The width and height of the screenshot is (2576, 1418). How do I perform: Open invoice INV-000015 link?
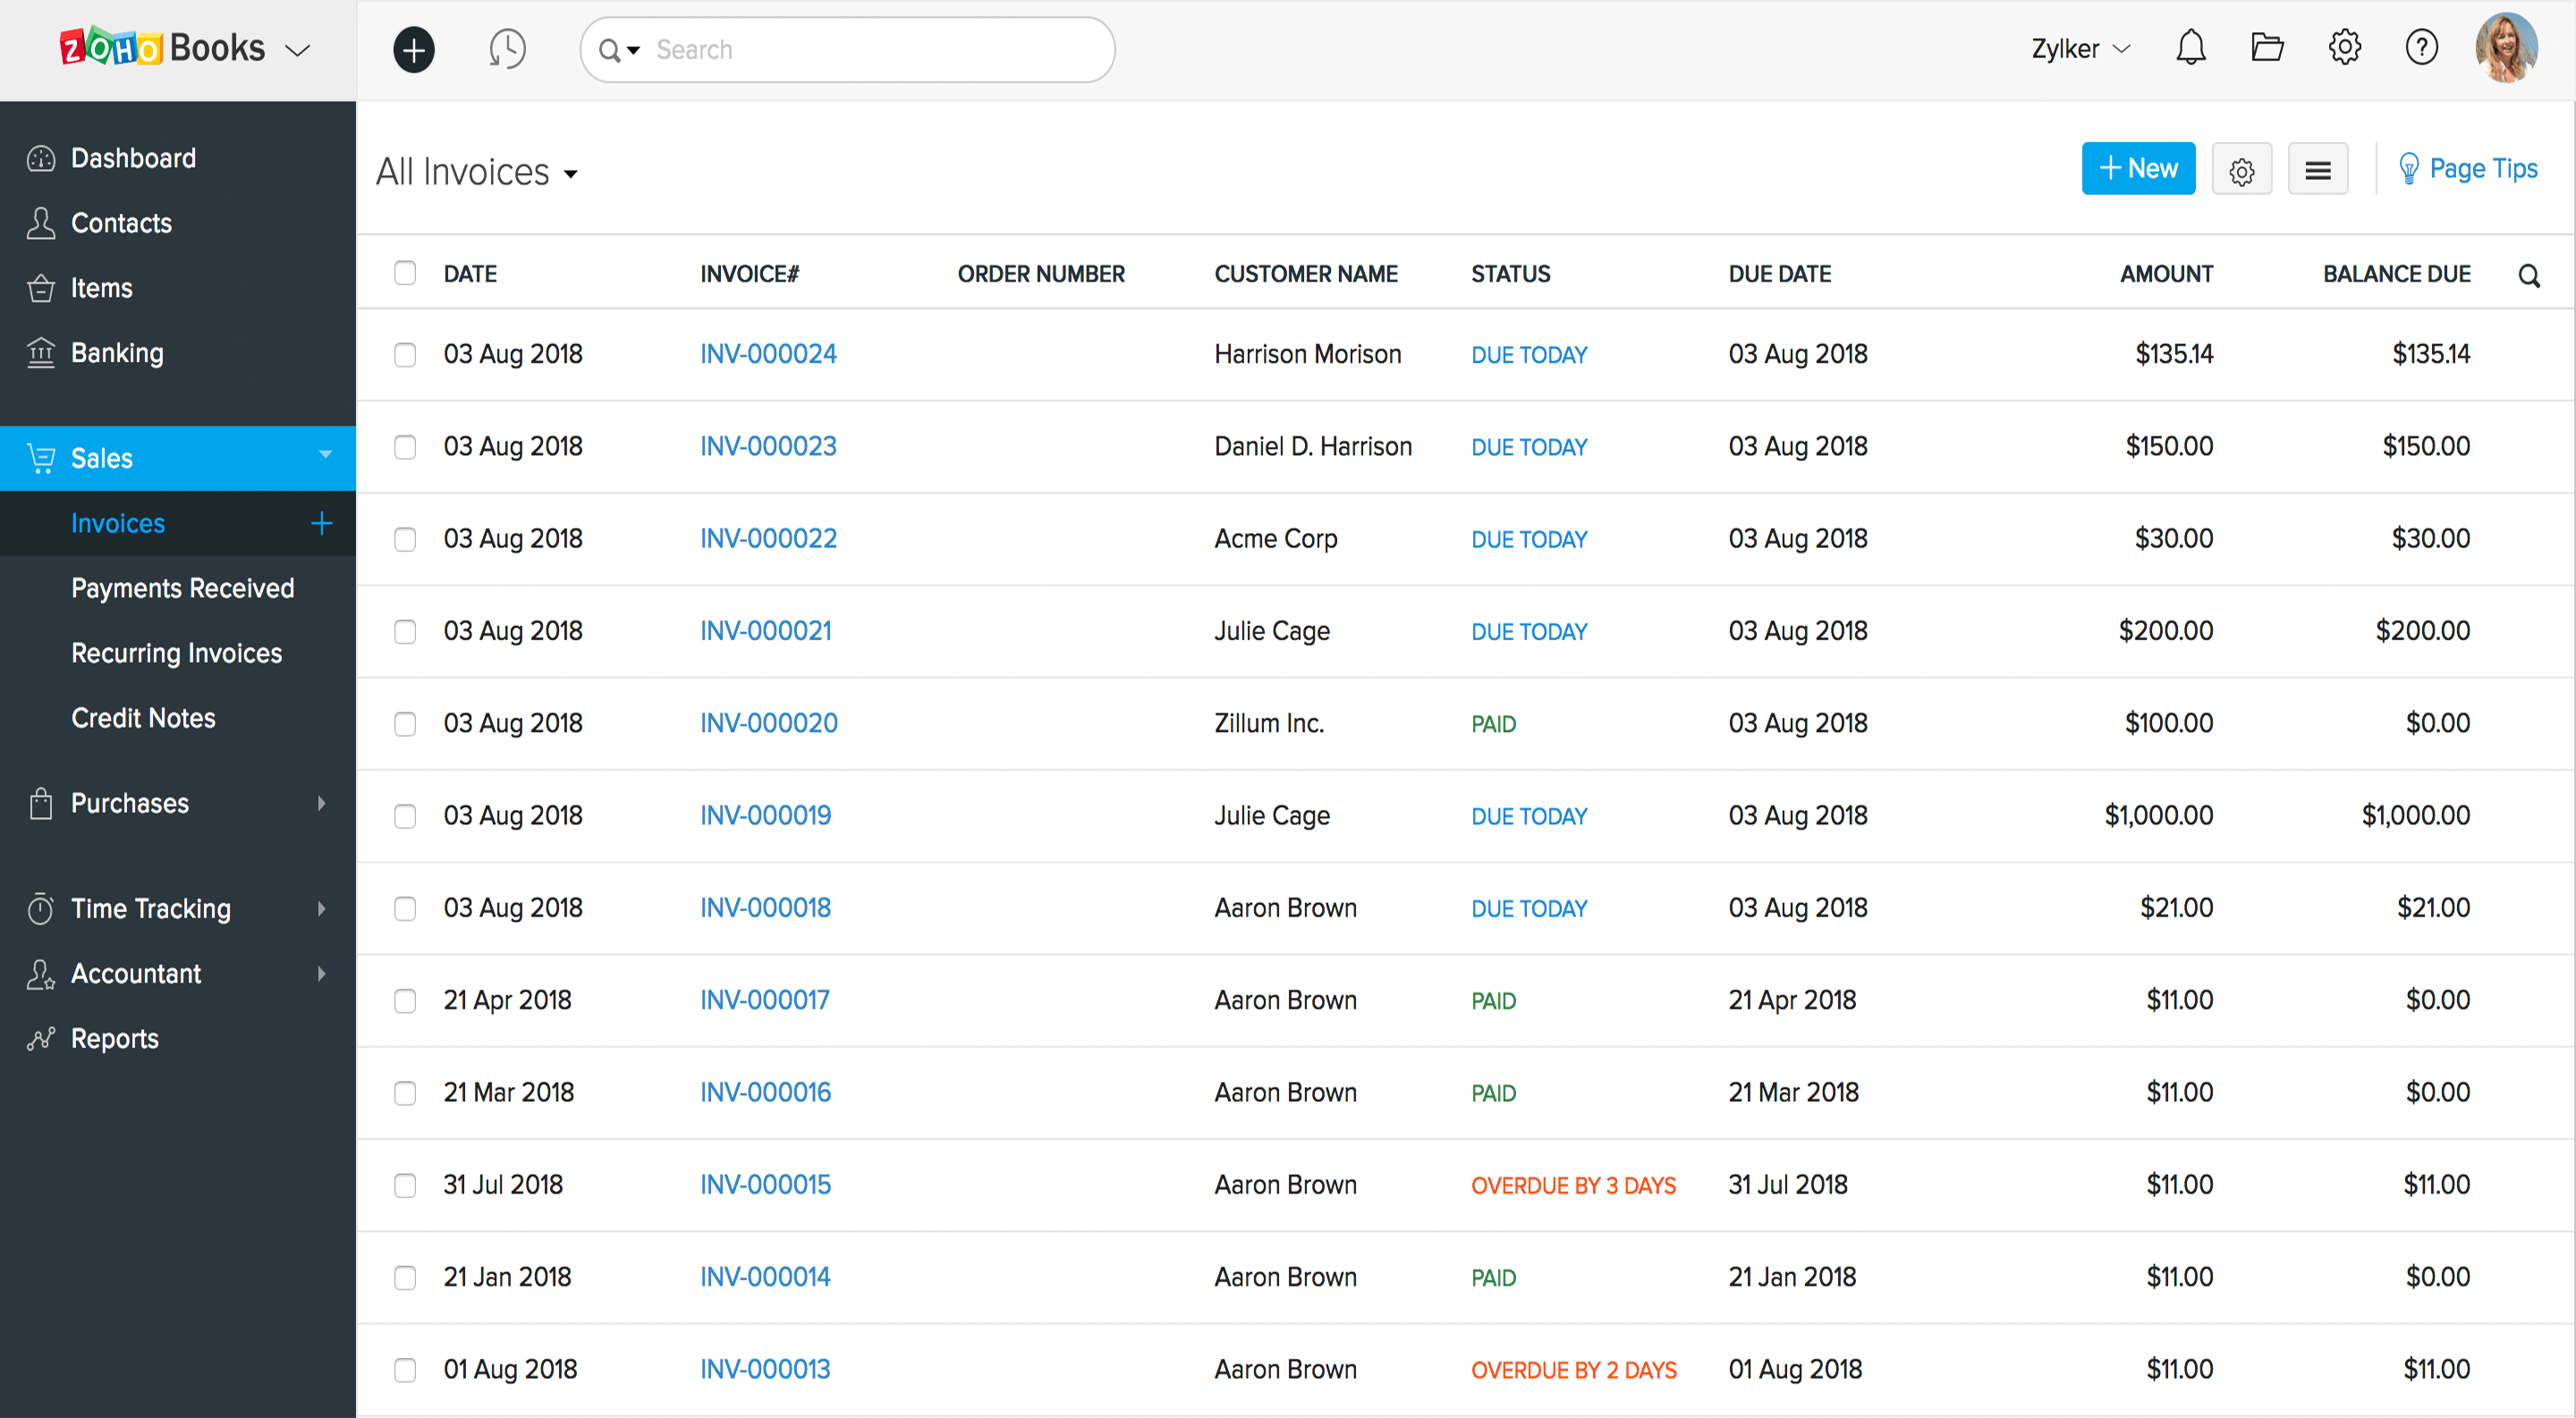click(763, 1184)
